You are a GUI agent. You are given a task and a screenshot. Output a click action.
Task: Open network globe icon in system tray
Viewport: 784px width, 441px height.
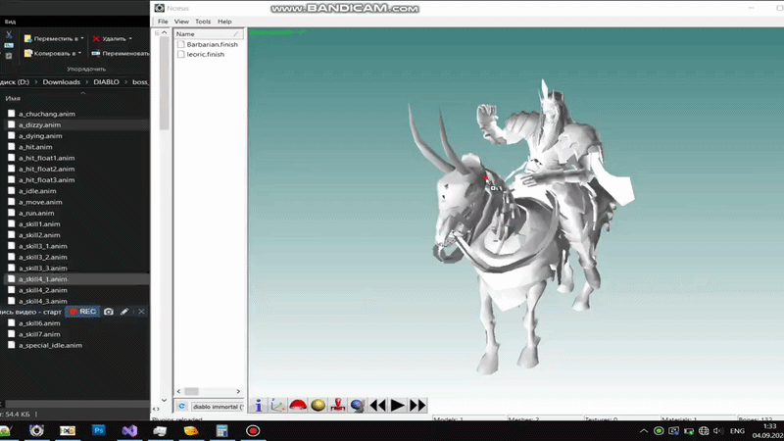(704, 430)
